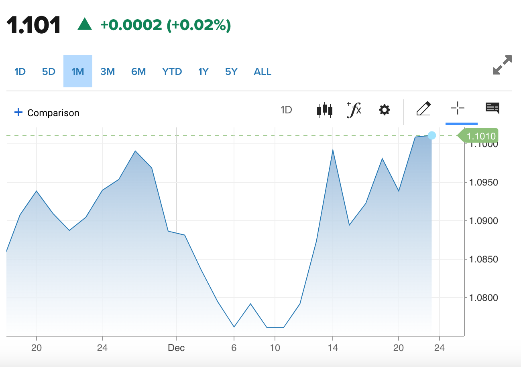Select the 1D time range
The height and width of the screenshot is (367, 521).
(x=20, y=72)
